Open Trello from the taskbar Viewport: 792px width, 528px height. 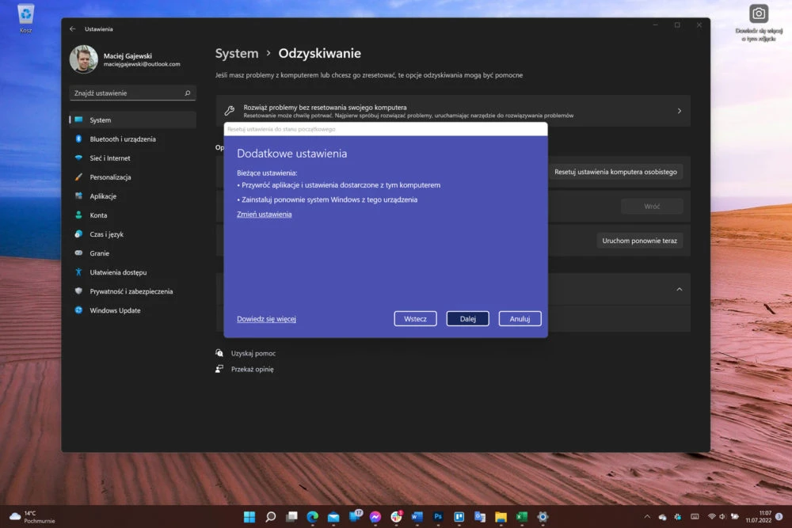pos(459,517)
